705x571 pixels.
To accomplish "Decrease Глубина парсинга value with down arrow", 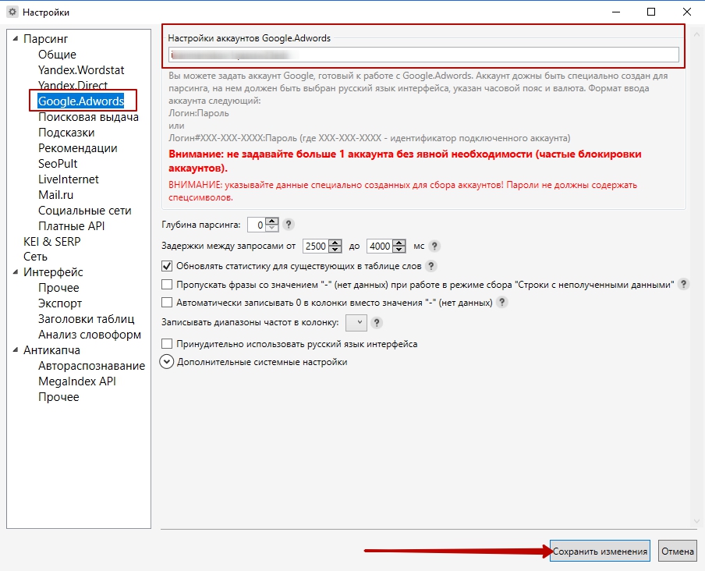I will 272,228.
